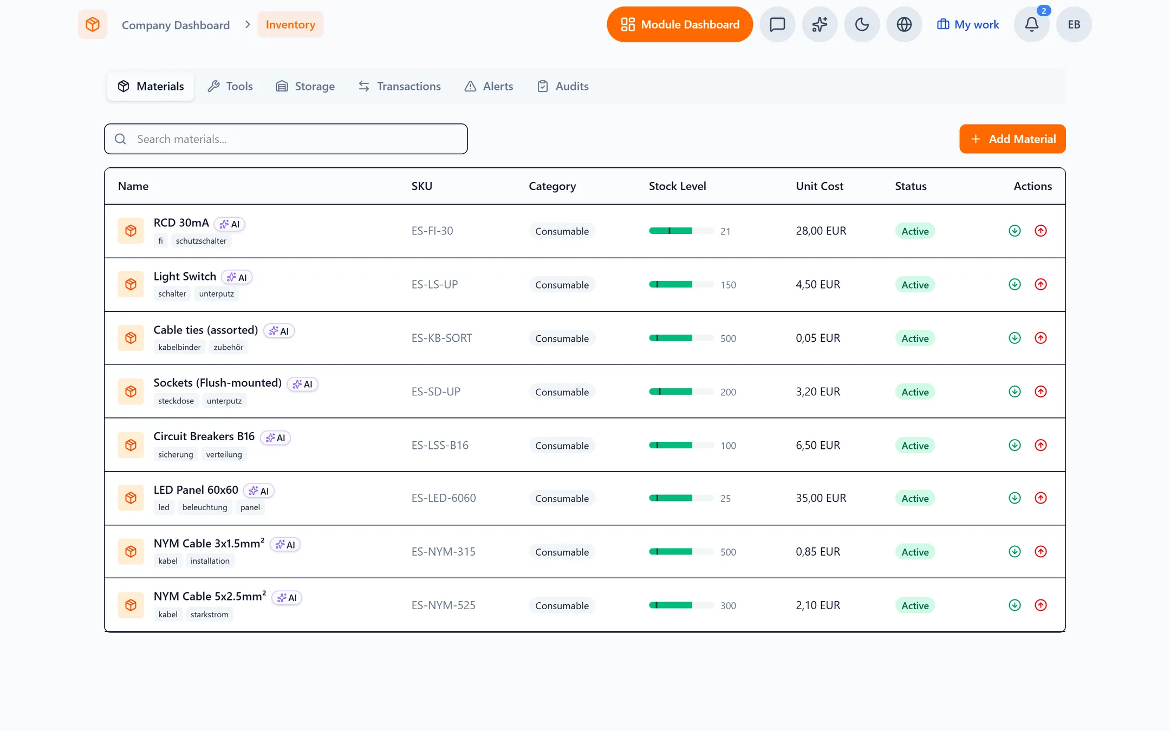This screenshot has height=731, width=1170.
Task: Click green stock-in arrow for Light Switch
Action: point(1015,284)
